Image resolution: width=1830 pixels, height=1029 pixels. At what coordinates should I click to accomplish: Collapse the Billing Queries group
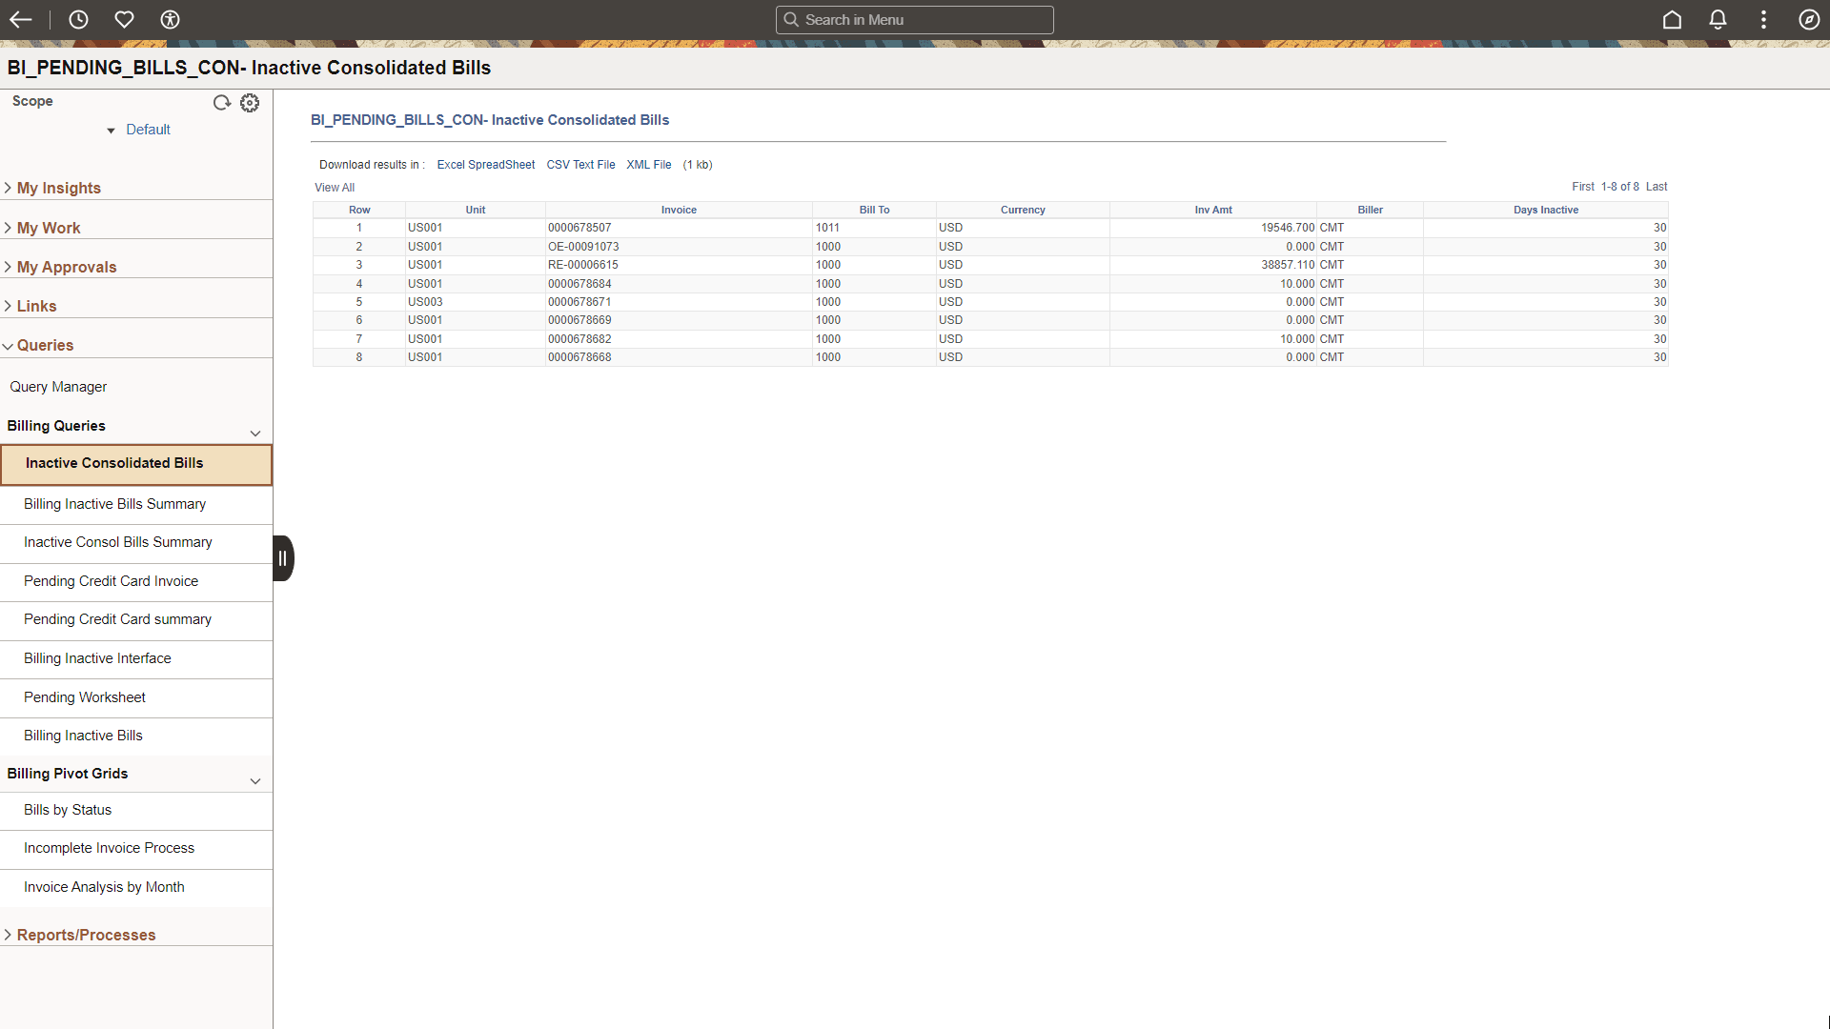click(x=254, y=434)
